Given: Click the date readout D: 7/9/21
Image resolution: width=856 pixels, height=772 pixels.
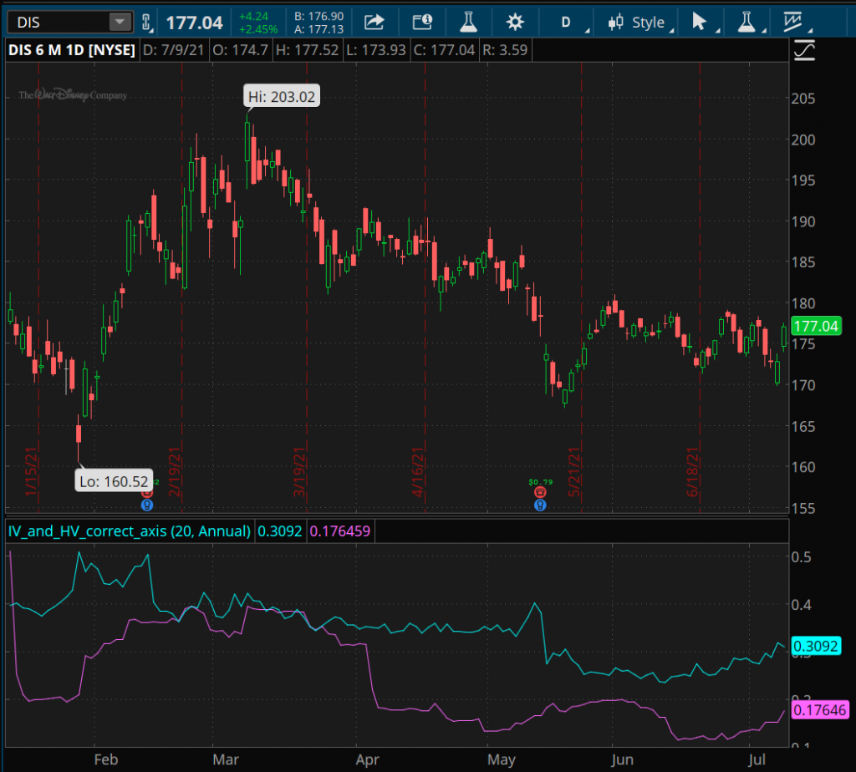Looking at the screenshot, I should 173,50.
